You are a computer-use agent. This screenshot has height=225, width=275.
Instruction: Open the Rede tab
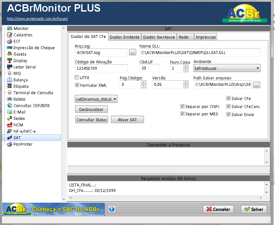(185, 37)
